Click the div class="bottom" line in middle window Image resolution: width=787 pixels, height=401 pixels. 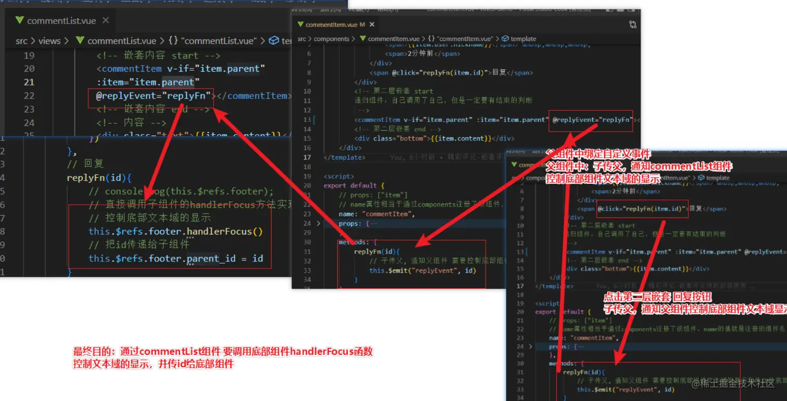coord(434,138)
